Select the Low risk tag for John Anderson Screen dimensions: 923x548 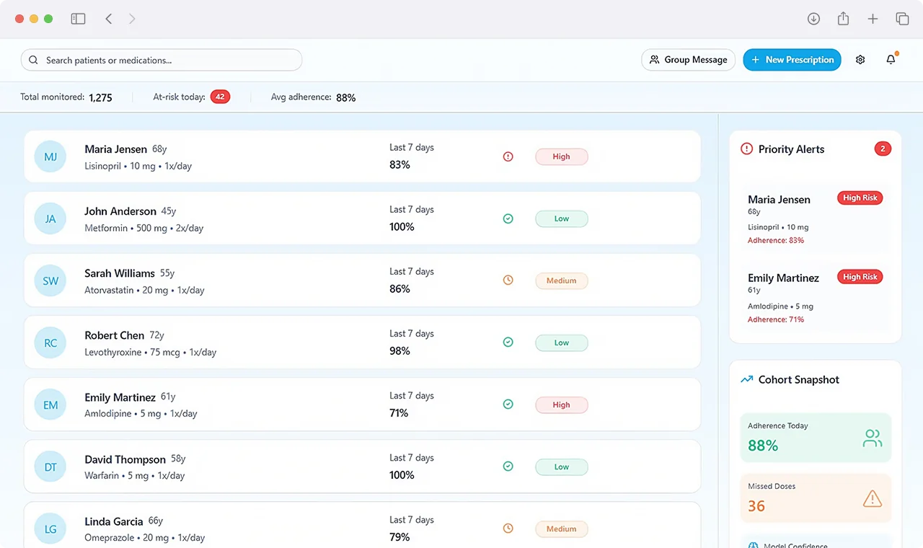coord(562,218)
